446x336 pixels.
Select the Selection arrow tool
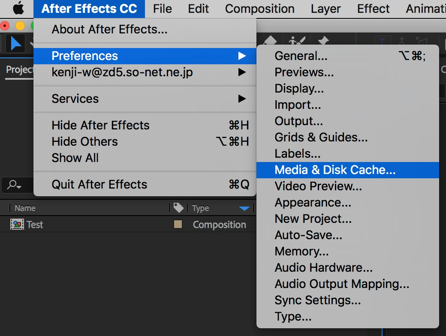click(x=15, y=43)
